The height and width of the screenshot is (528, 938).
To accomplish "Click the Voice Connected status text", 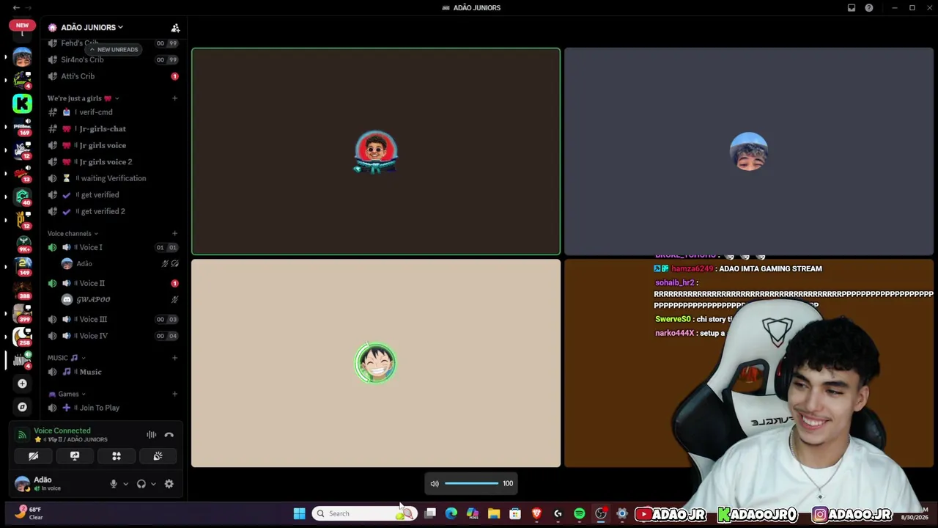I will tap(62, 430).
